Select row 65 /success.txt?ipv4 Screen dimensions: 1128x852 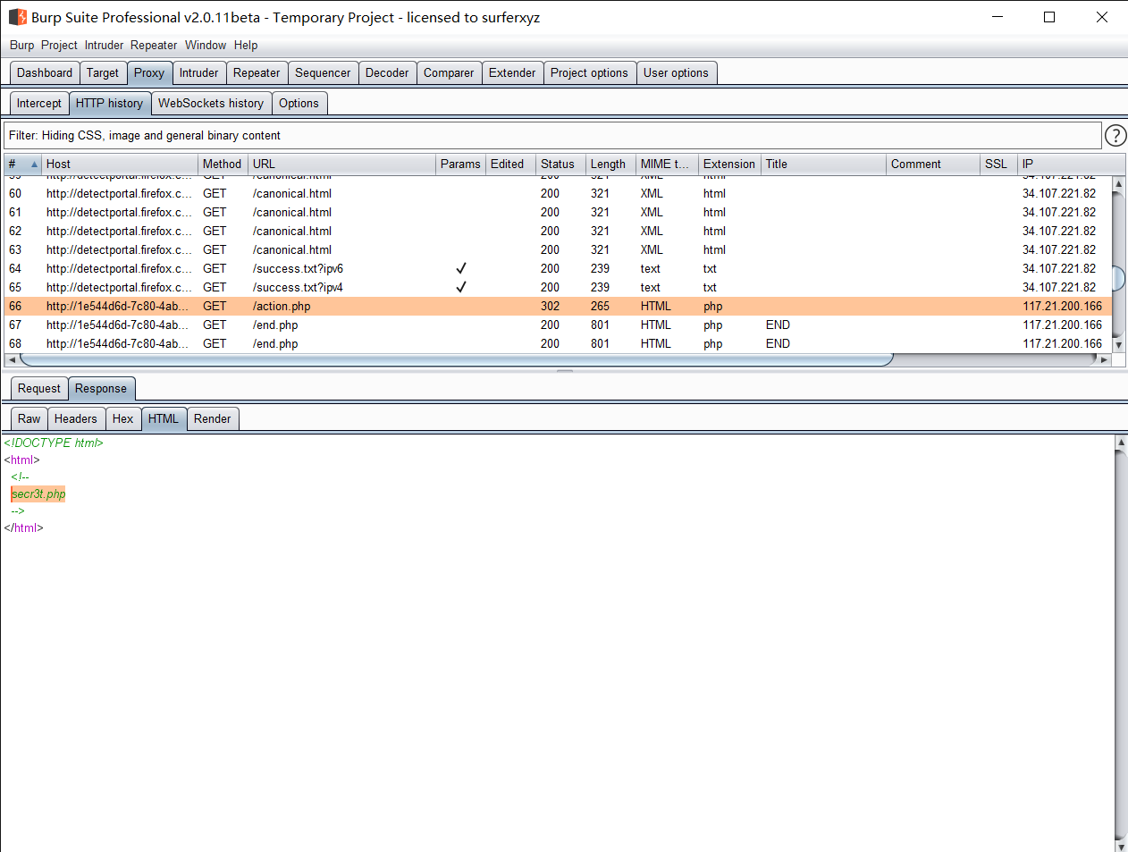558,287
